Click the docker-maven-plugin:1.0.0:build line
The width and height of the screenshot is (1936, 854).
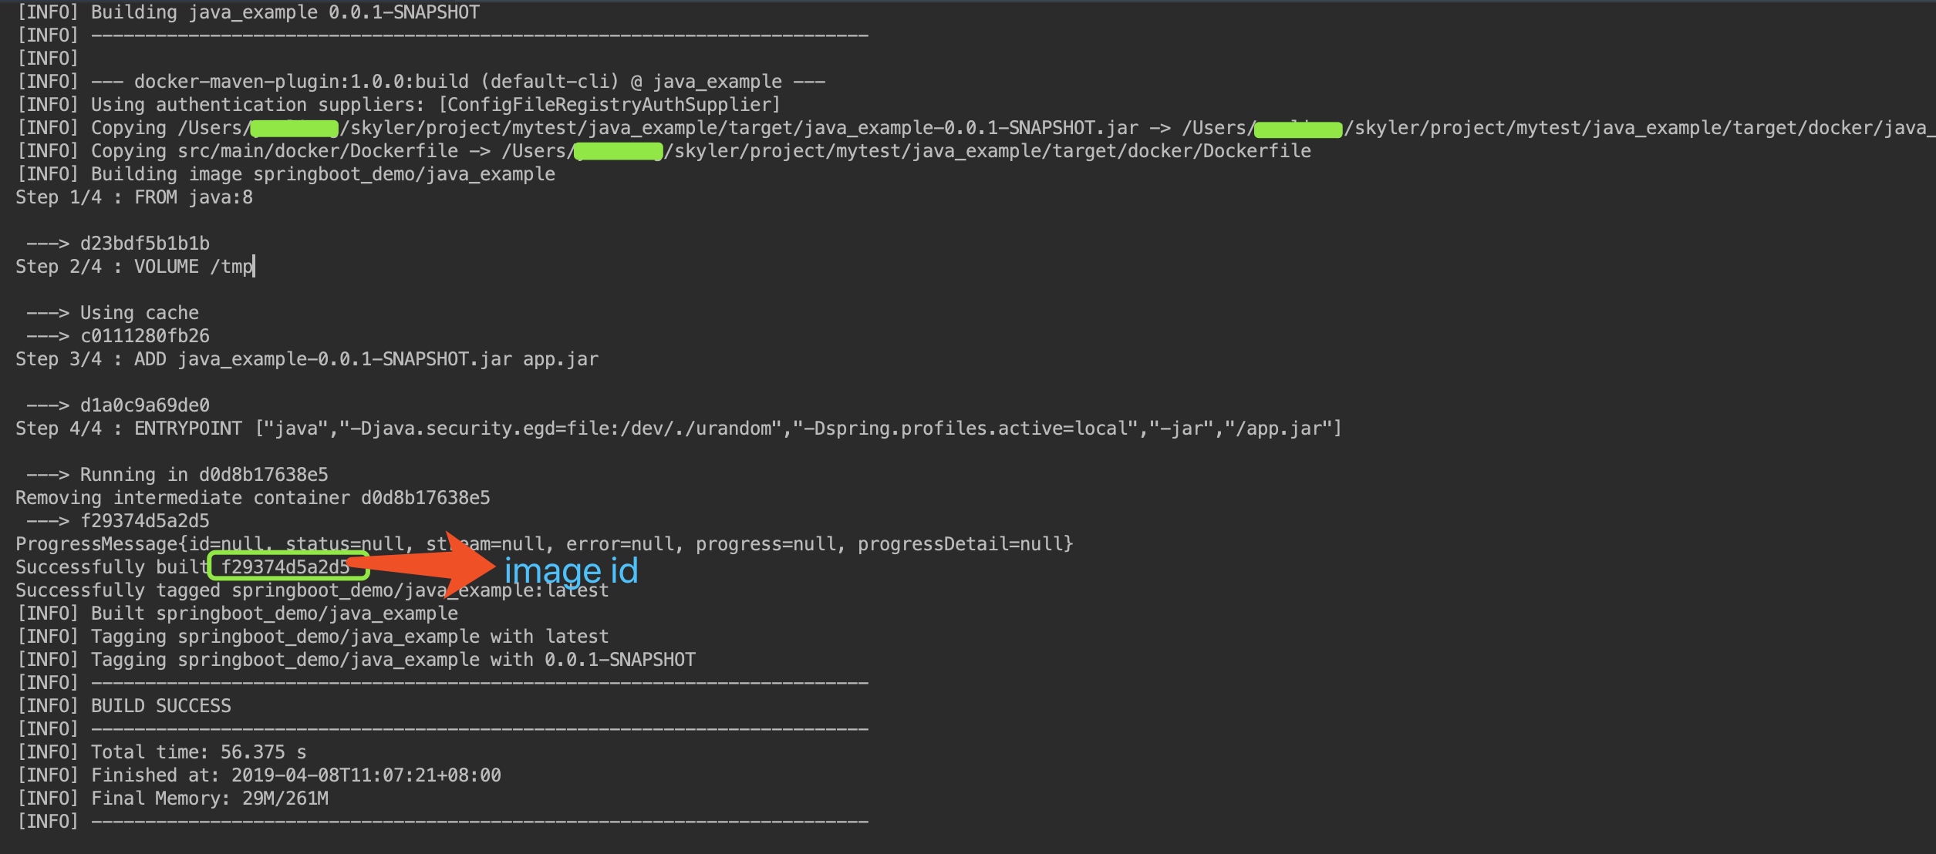421,82
